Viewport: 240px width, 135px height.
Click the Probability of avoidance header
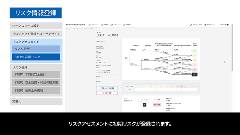pyautogui.click(x=183, y=46)
